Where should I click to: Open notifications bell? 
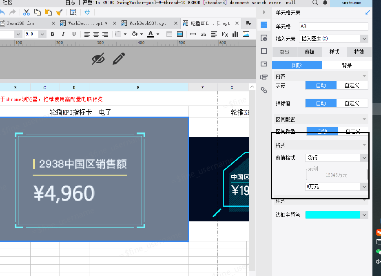tap(325, 3)
